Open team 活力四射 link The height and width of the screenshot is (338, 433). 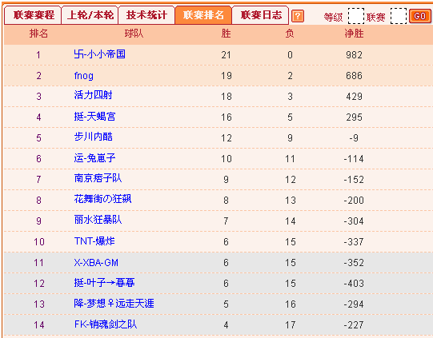click(93, 95)
